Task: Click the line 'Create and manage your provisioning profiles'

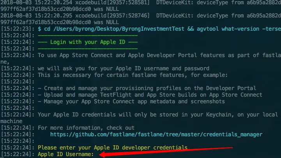Action: 147,88
